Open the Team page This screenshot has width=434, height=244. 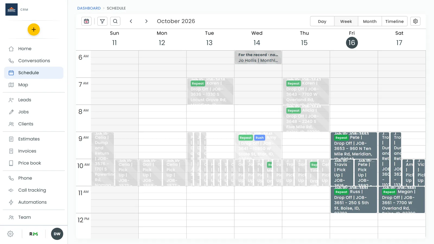[34, 217]
